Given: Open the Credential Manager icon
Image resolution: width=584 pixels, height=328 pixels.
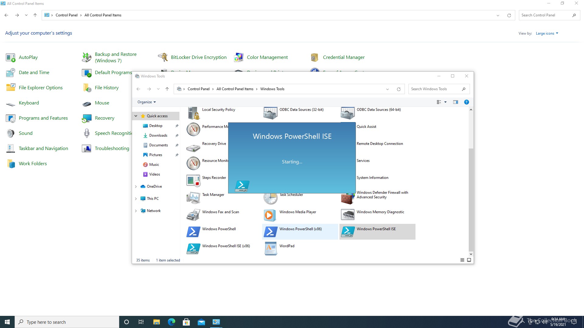Looking at the screenshot, I should 315,57.
